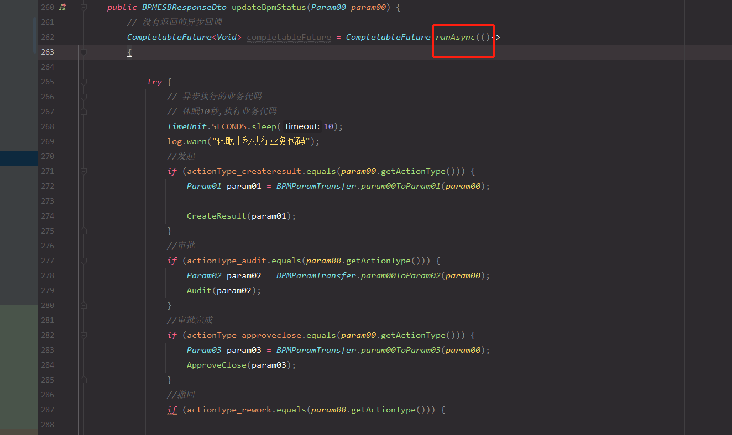Click the //审批完成 comment
The width and height of the screenshot is (732, 435).
190,320
